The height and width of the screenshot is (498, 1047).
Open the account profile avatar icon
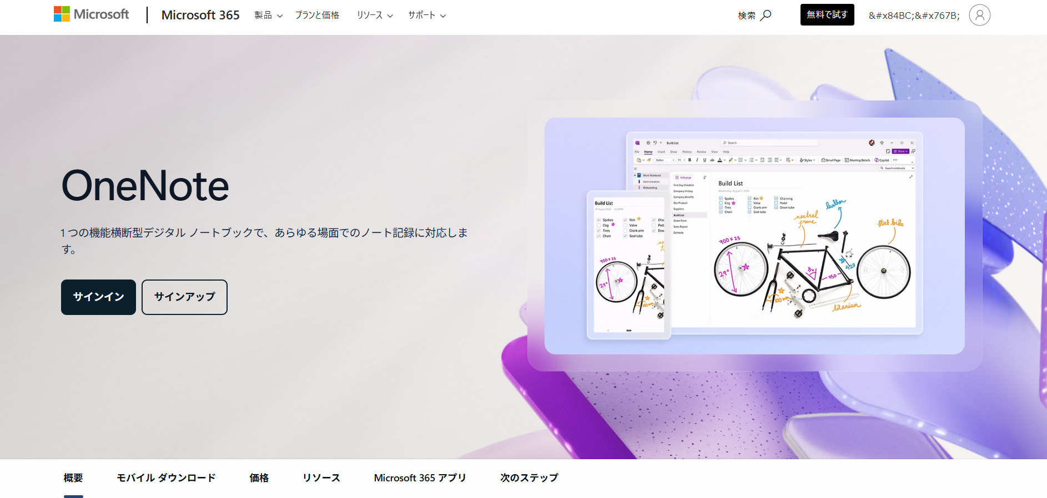point(980,15)
